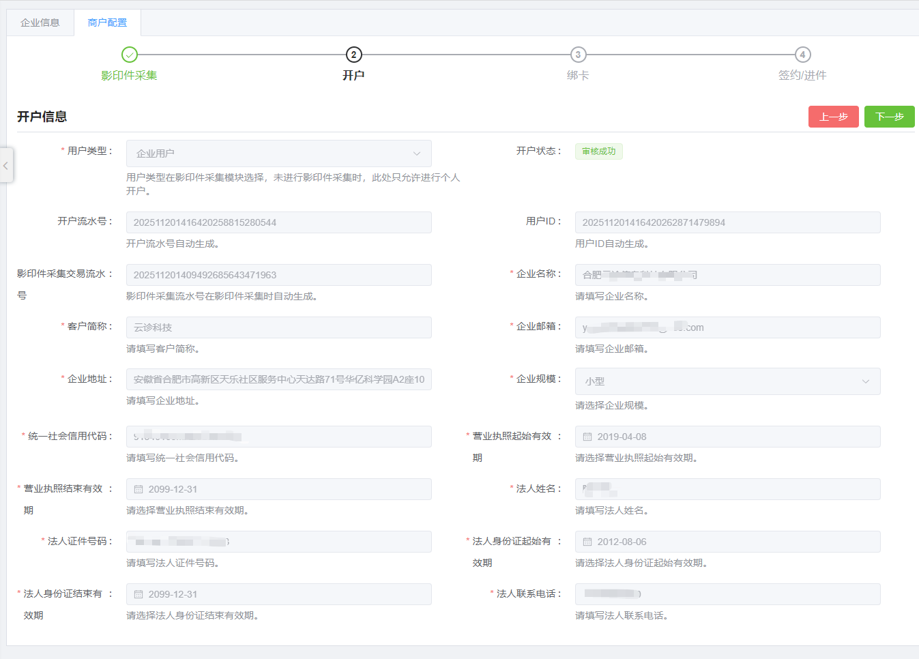
Task: Click the red 上一步 button
Action: (x=833, y=117)
